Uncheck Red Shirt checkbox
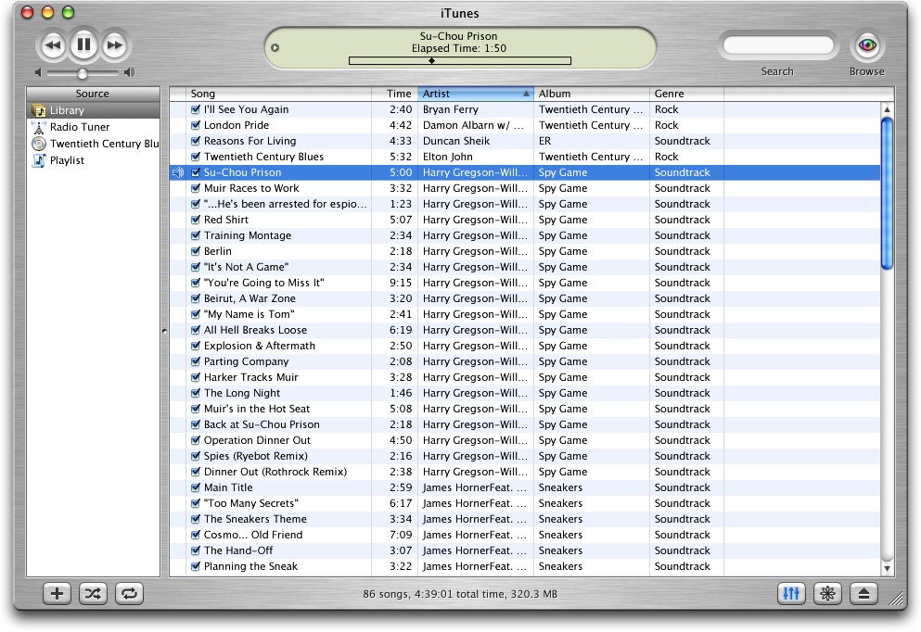Screen dimensions: 921x632 pos(196,220)
